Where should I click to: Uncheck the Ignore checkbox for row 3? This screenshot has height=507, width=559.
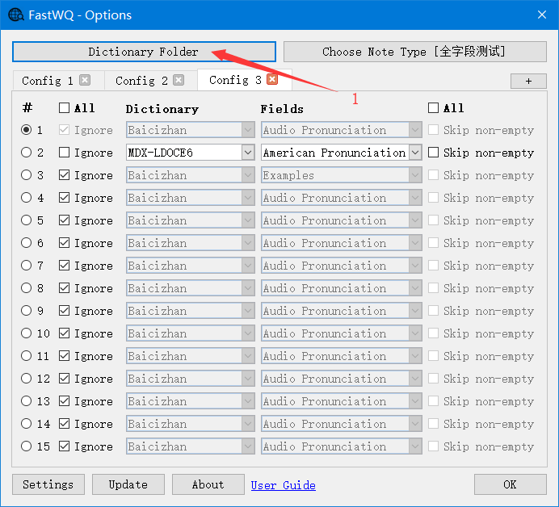click(65, 175)
